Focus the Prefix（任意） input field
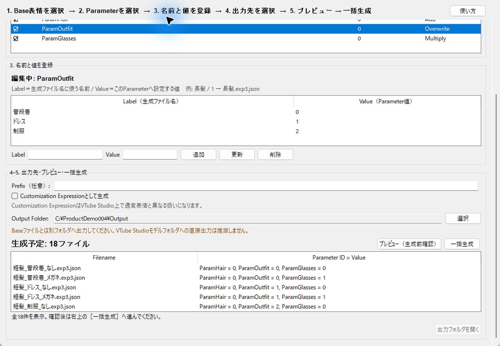This screenshot has height=346, width=500. point(266,186)
